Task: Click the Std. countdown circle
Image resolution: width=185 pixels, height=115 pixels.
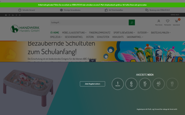Action: 145,84
